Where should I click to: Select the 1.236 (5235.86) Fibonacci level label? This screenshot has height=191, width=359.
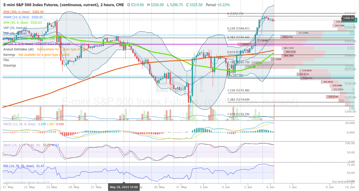click(x=238, y=90)
